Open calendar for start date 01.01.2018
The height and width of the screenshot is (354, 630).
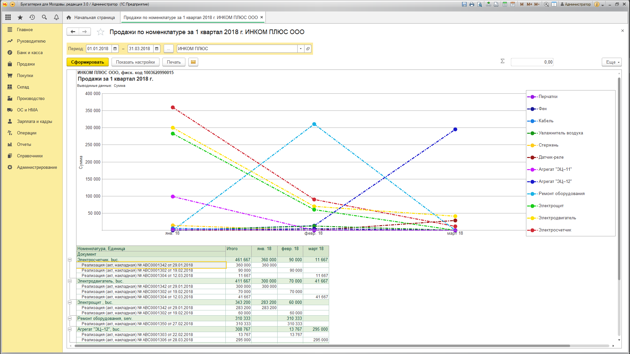click(x=115, y=49)
